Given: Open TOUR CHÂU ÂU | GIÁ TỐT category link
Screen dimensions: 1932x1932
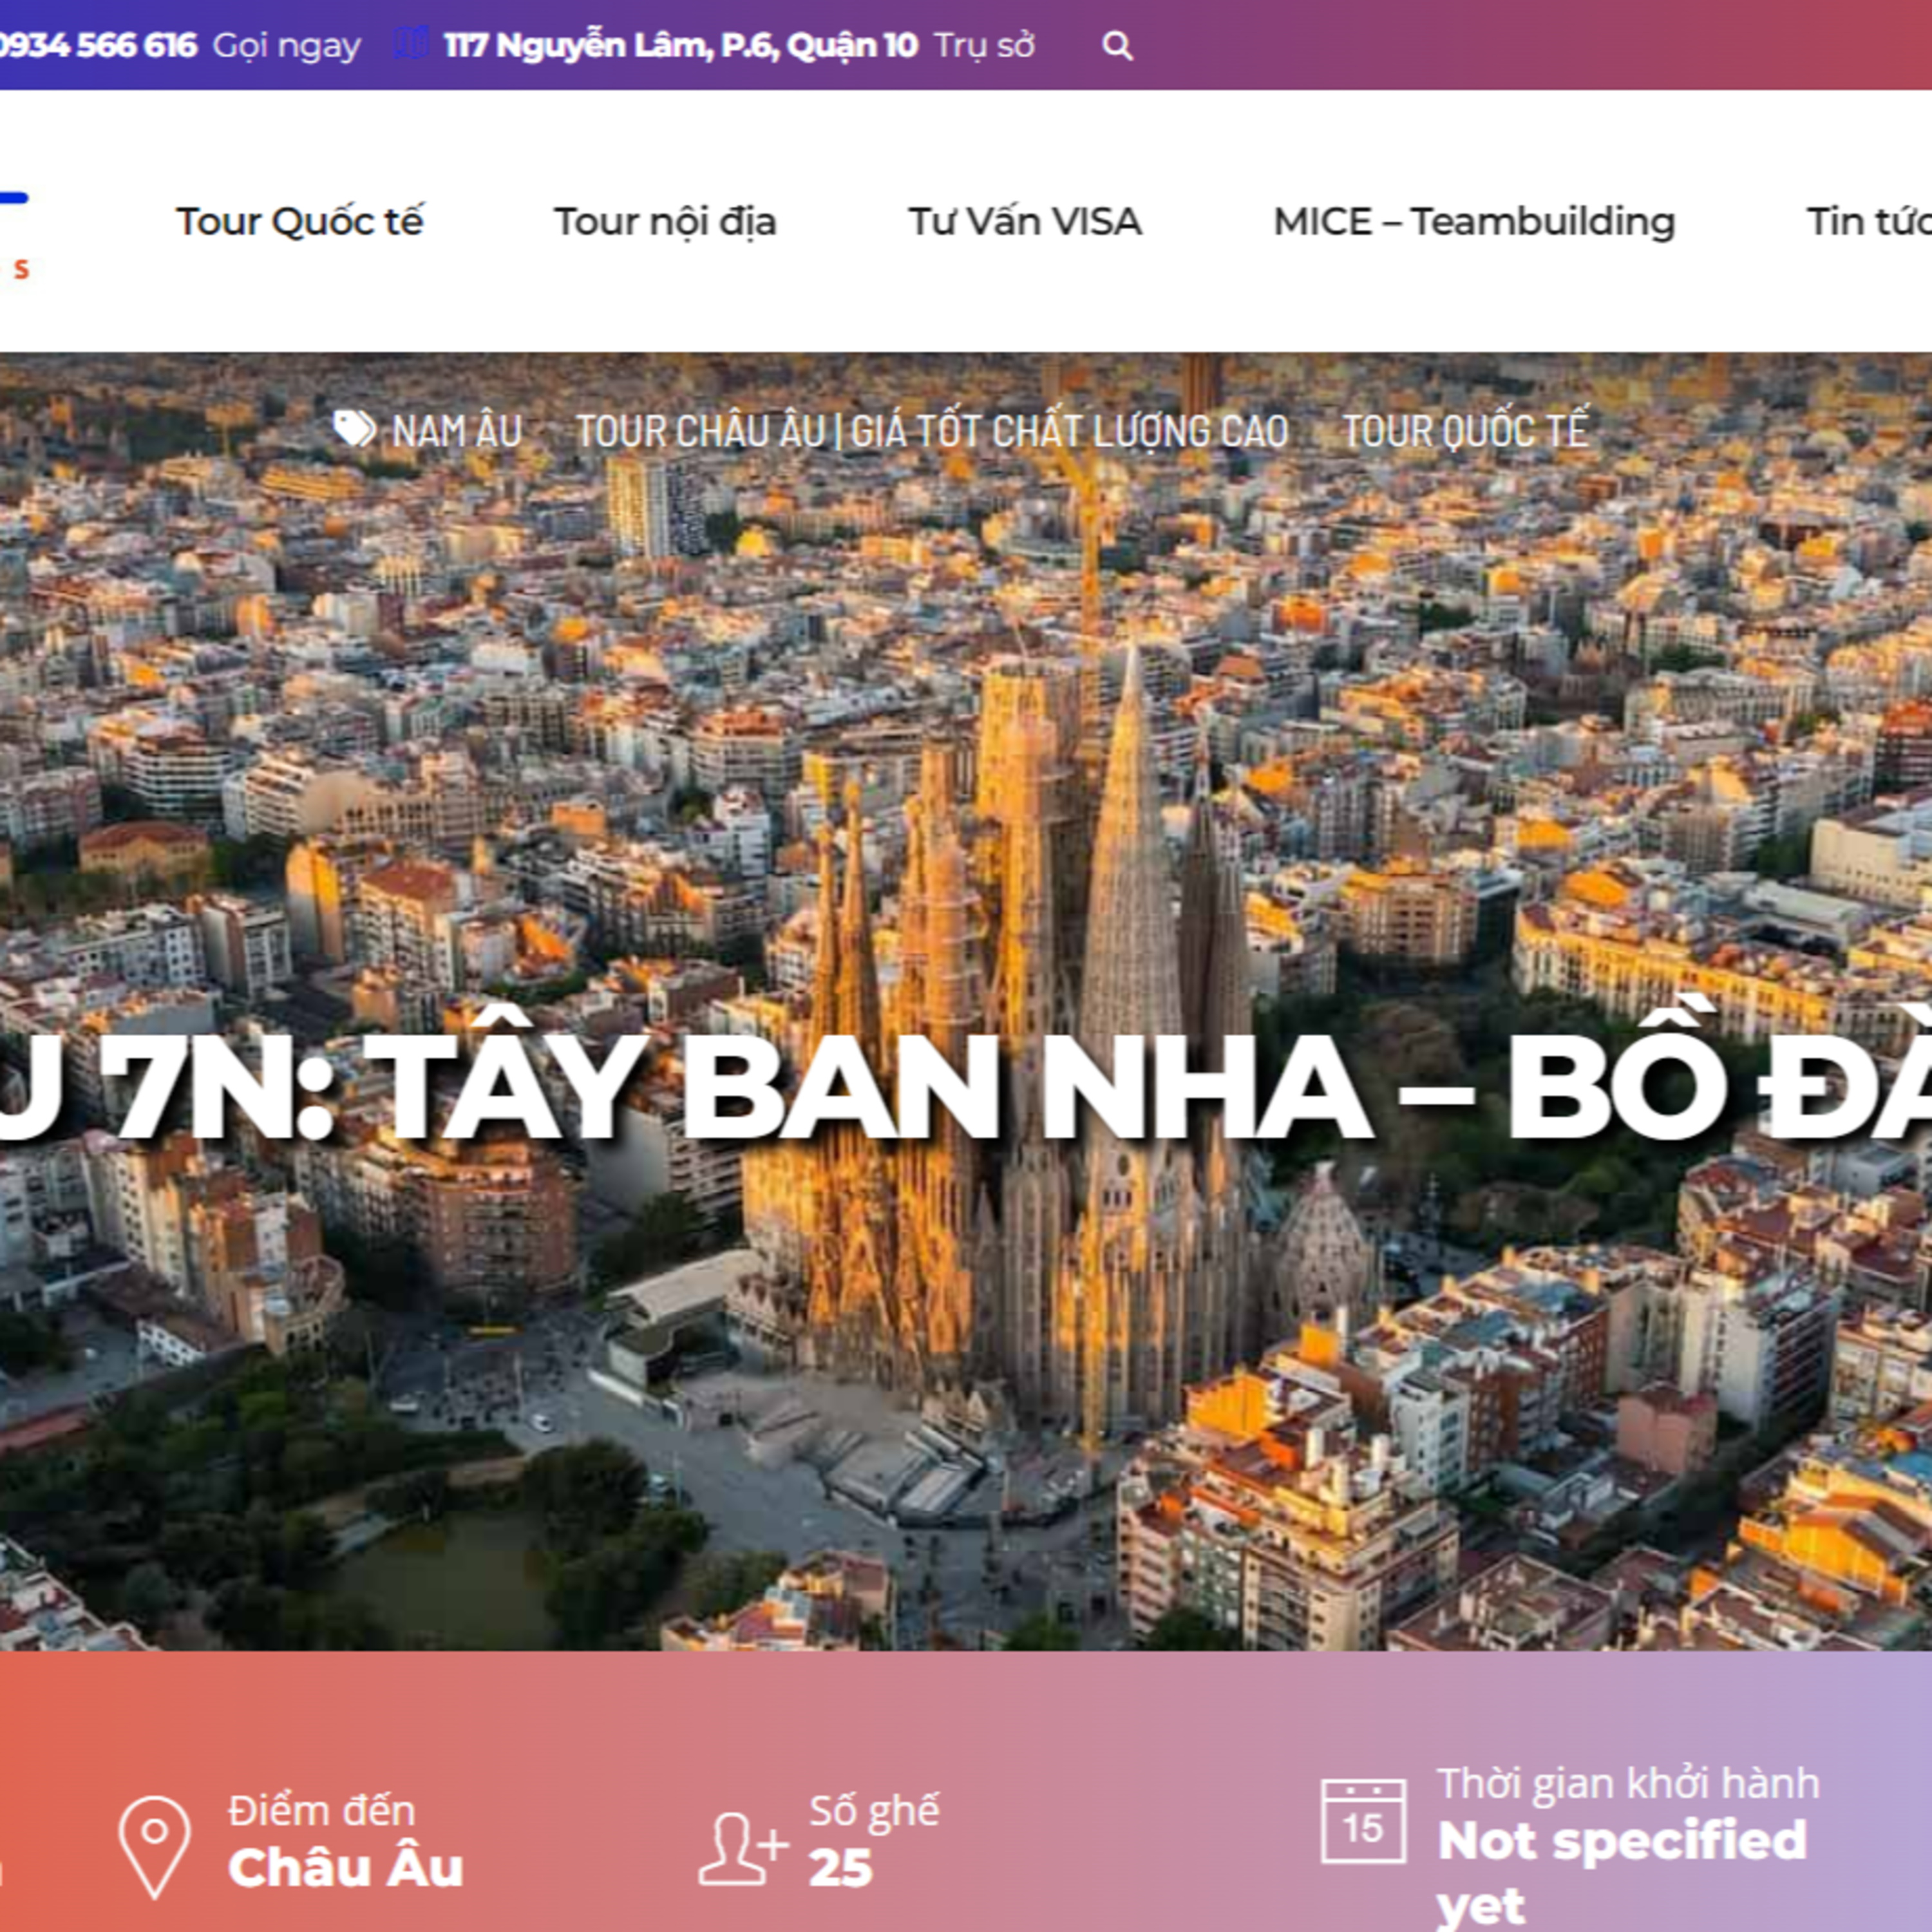Looking at the screenshot, I should tap(932, 431).
